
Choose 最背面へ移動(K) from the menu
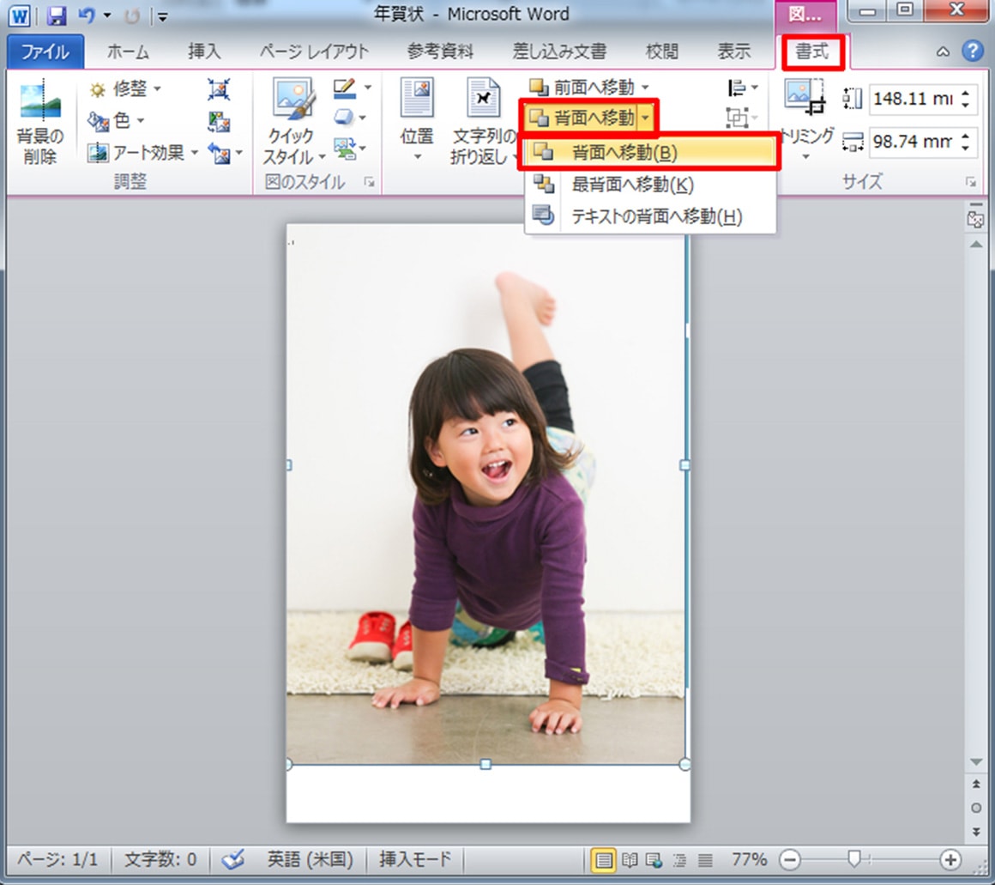[x=650, y=185]
